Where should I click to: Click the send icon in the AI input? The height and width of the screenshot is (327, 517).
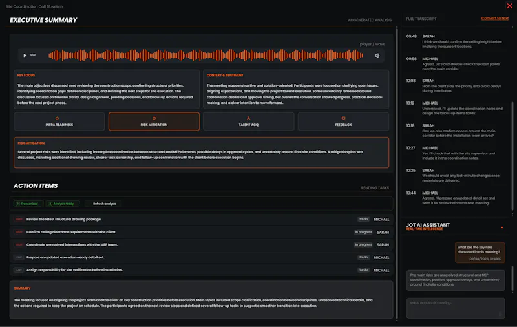click(500, 314)
